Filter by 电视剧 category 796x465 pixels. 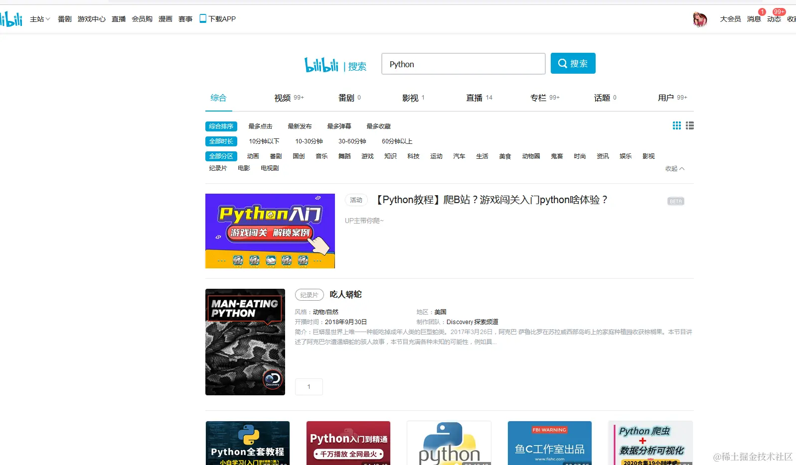270,168
